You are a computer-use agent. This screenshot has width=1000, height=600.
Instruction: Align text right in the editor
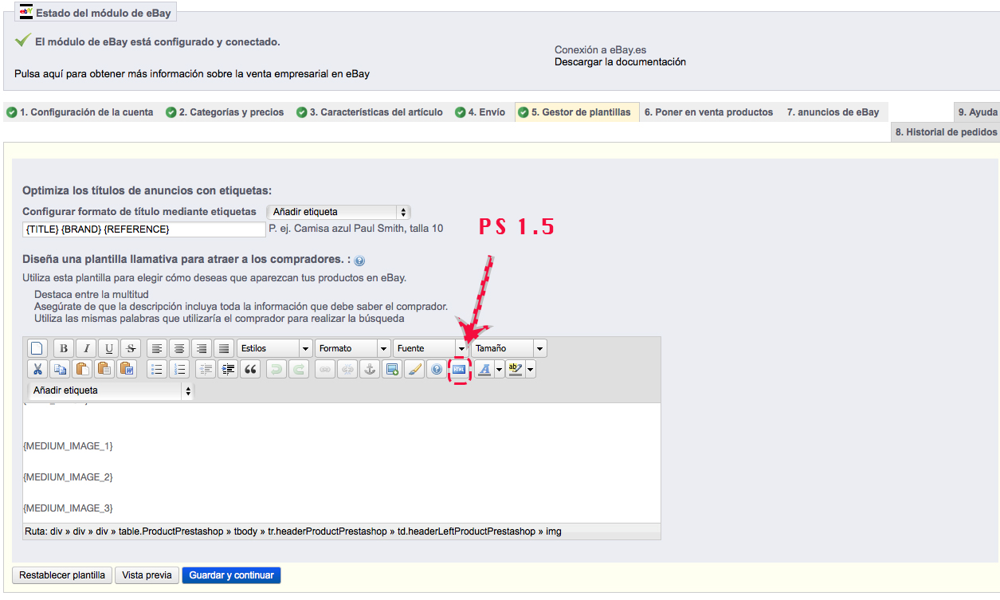[x=202, y=348]
